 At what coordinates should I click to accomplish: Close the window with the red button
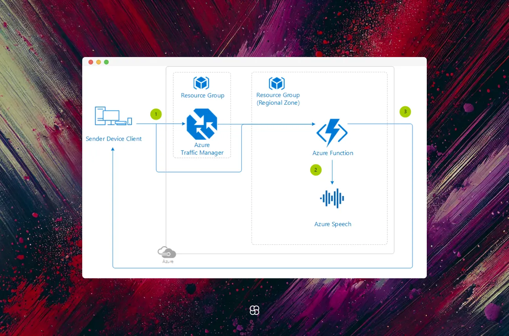91,62
